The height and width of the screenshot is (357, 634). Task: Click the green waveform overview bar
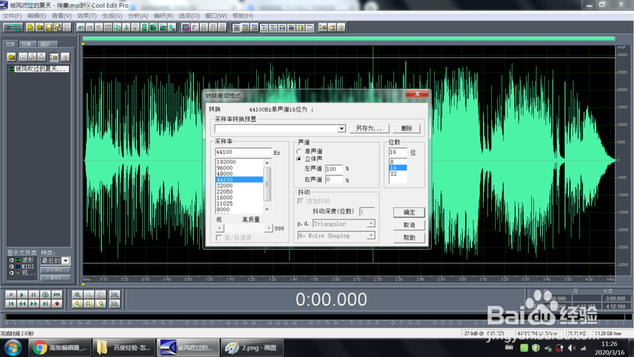(349, 39)
